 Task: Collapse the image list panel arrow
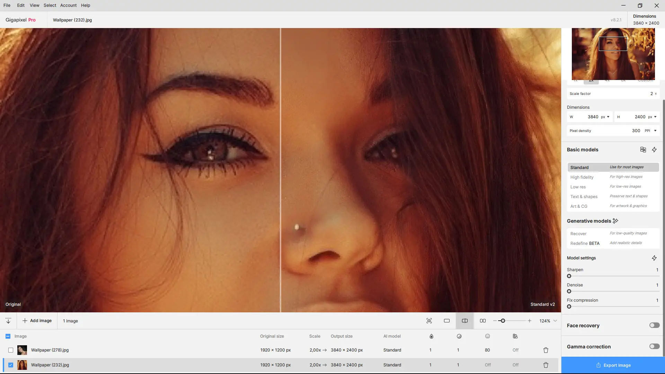coord(8,321)
